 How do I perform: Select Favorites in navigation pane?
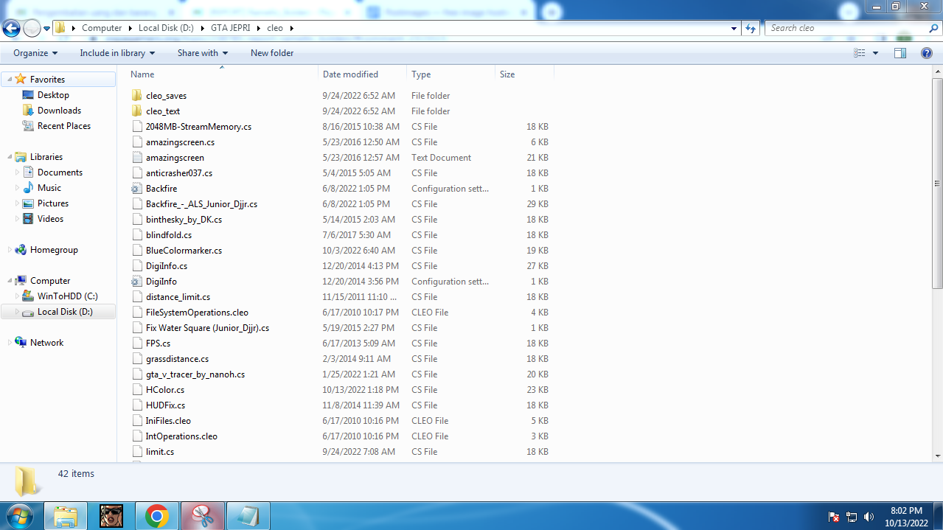click(47, 80)
